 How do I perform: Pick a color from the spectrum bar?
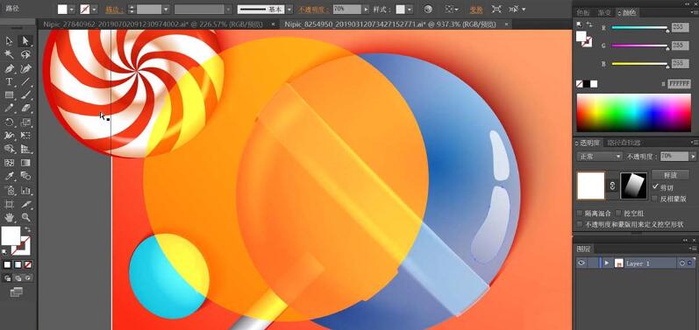pyautogui.click(x=633, y=113)
